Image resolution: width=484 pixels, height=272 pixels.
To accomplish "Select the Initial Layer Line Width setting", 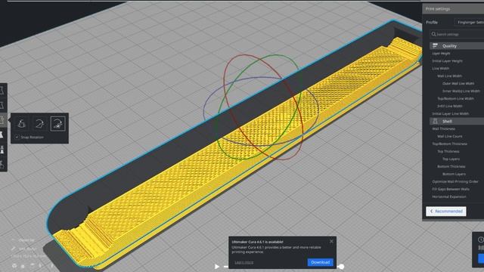I will click(451, 114).
